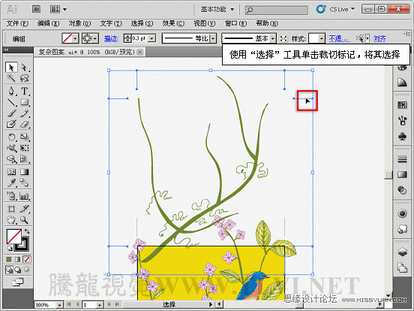
Task: Choose the Blob Brush tool
Action: click(11, 124)
